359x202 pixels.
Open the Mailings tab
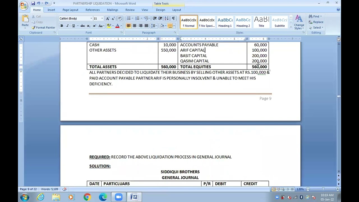[112, 10]
